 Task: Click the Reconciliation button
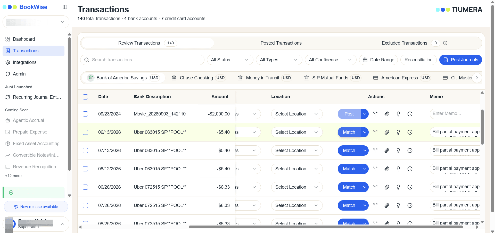click(418, 60)
